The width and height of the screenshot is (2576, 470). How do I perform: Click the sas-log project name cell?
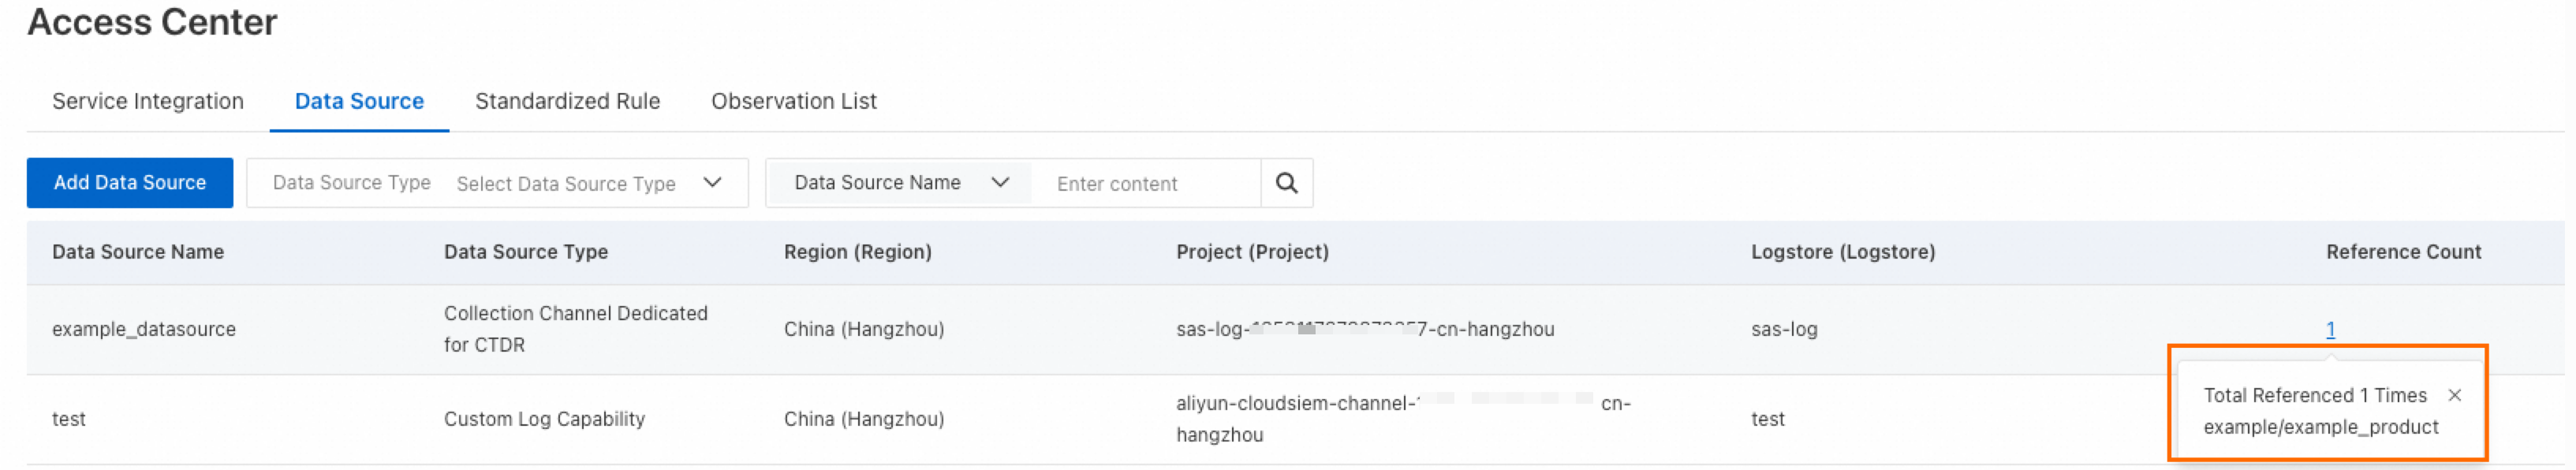click(1364, 329)
